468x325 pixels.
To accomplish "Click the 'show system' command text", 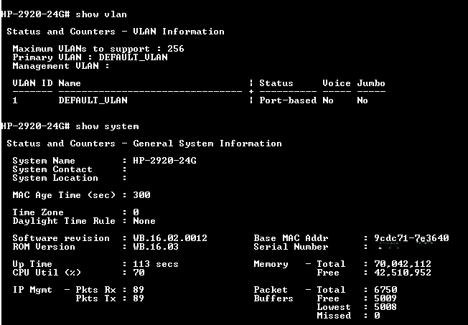I will pos(107,126).
